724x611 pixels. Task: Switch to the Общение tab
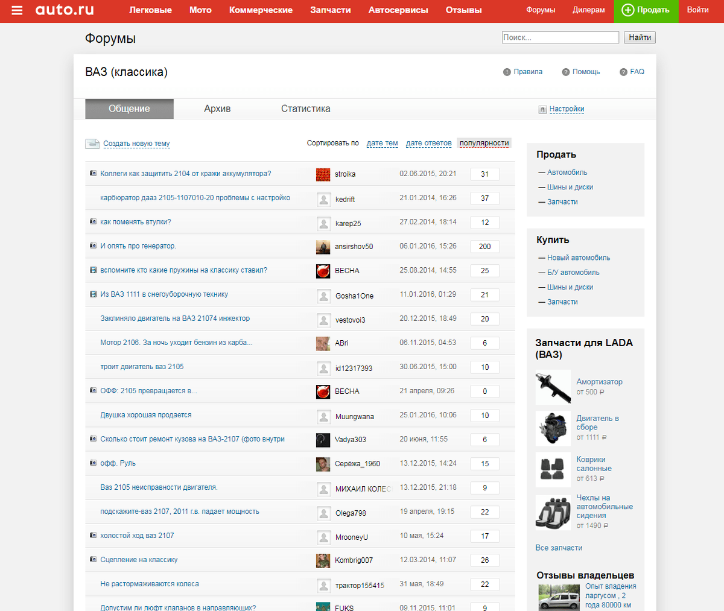pyautogui.click(x=129, y=109)
